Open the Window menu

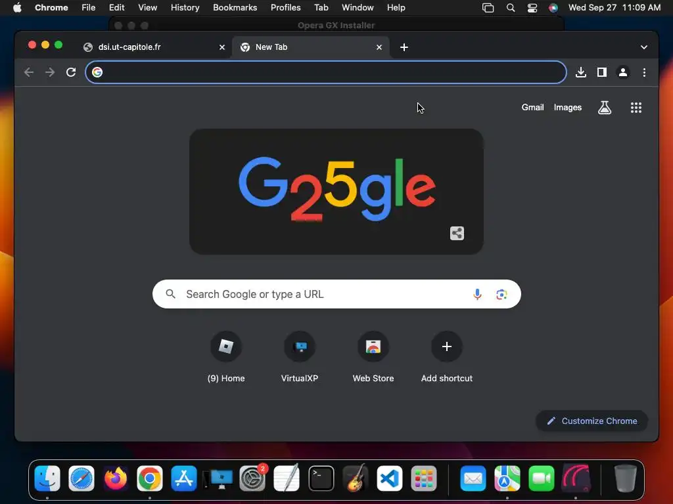pos(358,7)
